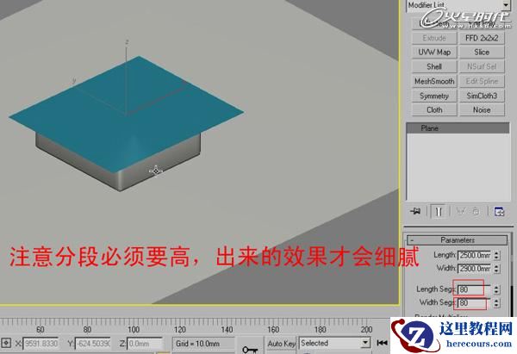Click frame 160 on the time slider ruler
The width and height of the screenshot is (517, 354).
[273, 329]
